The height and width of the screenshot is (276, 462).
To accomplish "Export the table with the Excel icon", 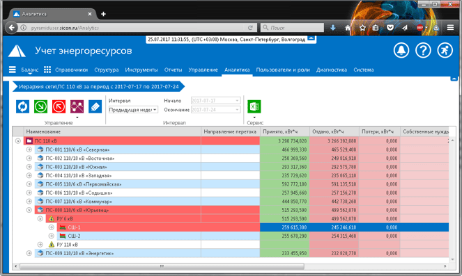I will [254, 106].
